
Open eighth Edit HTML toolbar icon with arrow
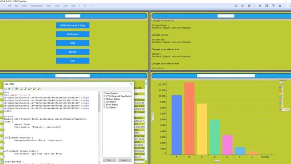35,89
